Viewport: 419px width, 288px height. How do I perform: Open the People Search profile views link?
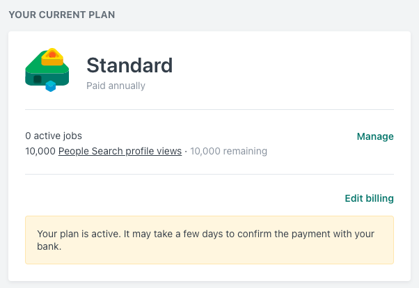120,151
